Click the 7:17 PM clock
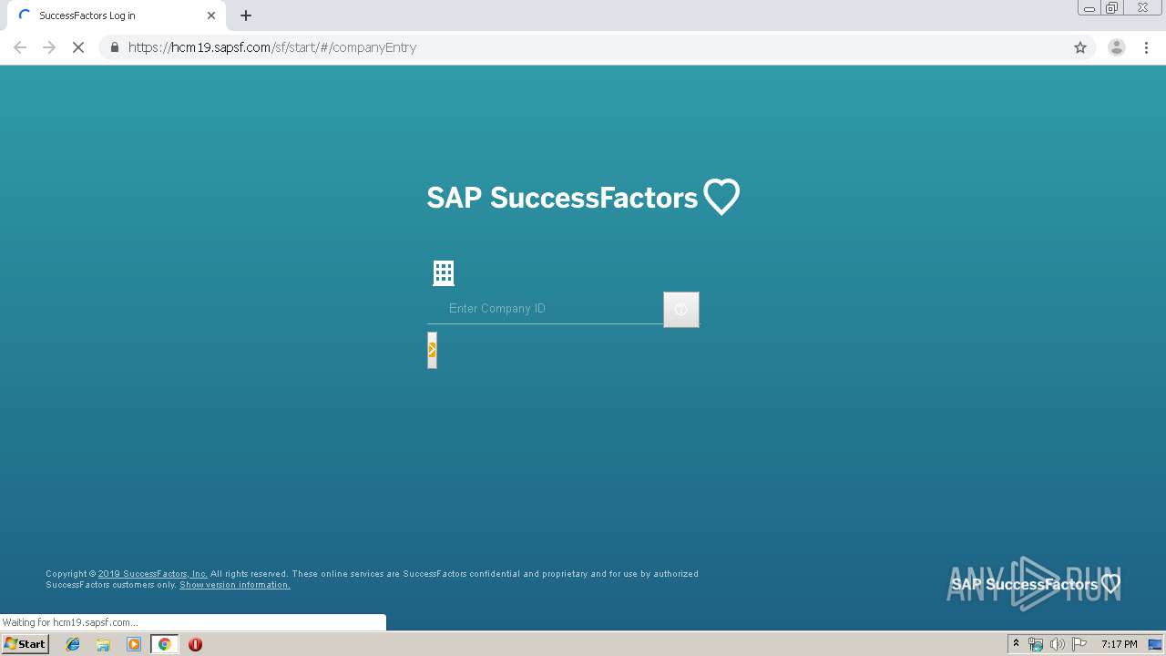 pos(1119,644)
